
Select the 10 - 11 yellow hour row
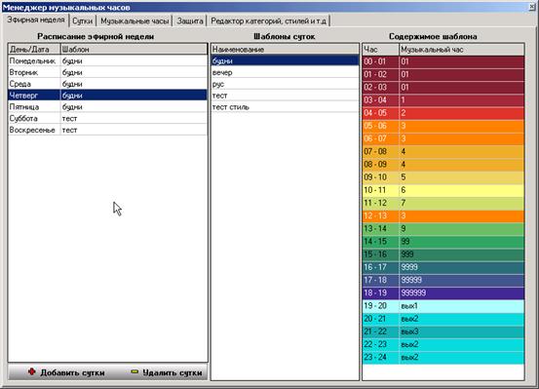[x=443, y=190]
